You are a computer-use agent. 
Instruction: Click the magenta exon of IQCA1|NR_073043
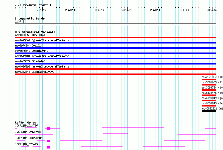48,147
